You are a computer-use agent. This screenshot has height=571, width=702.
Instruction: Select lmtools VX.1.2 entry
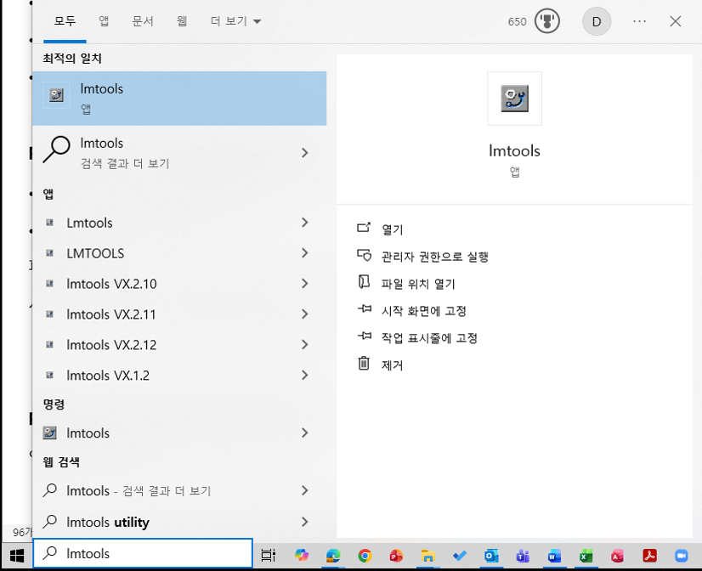pos(179,375)
